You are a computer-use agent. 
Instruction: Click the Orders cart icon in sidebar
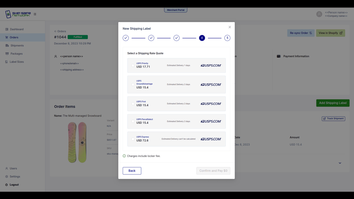[x=7, y=37]
